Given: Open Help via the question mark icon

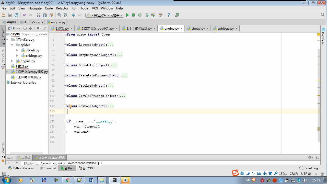Looking at the screenshot, I should tap(169, 15).
